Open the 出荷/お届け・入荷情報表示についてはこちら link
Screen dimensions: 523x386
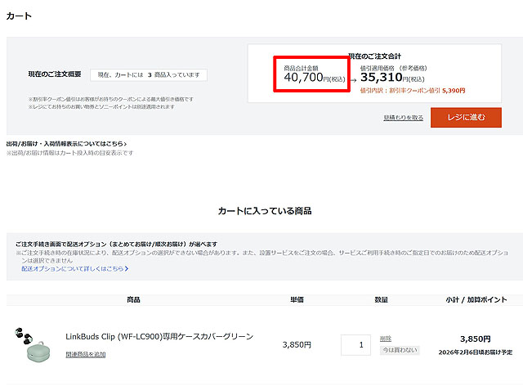(x=65, y=144)
